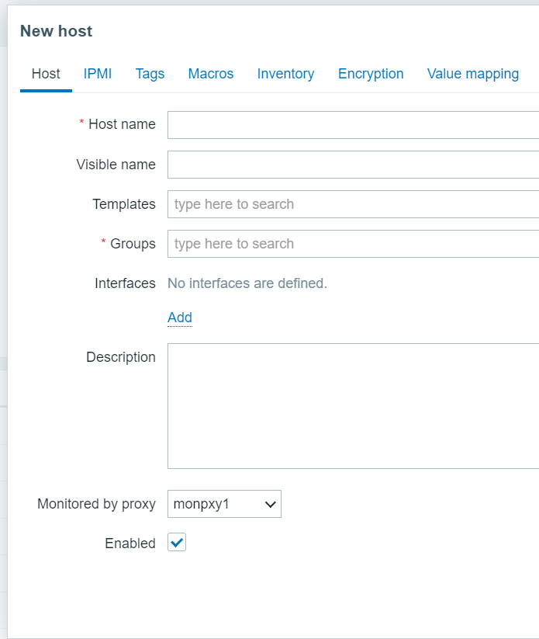Click the Templates label

(x=124, y=204)
